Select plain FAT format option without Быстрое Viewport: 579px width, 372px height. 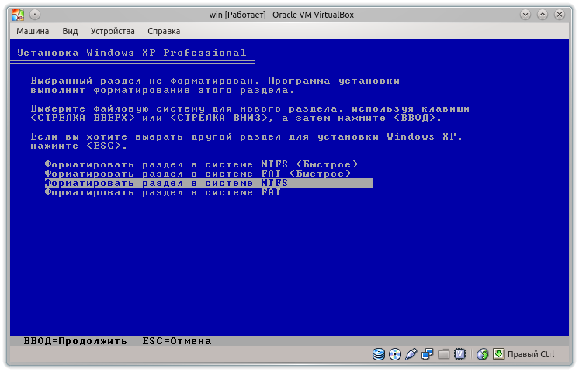[162, 192]
